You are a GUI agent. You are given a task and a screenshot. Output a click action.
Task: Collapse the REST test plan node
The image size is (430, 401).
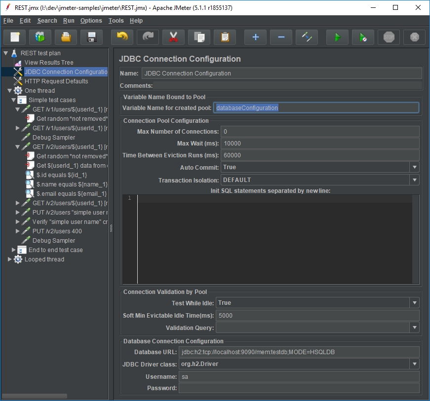[6, 53]
